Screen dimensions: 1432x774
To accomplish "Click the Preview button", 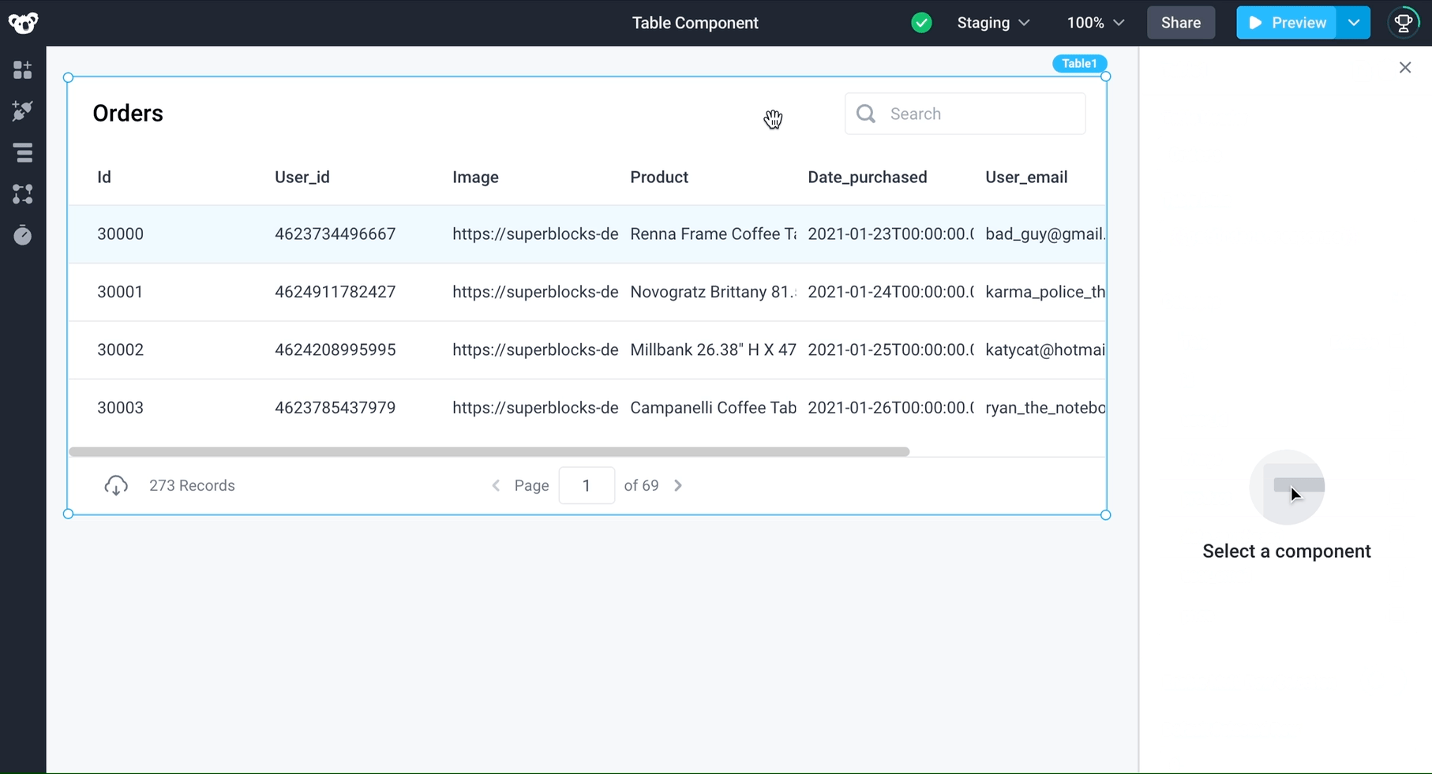I will [x=1287, y=23].
